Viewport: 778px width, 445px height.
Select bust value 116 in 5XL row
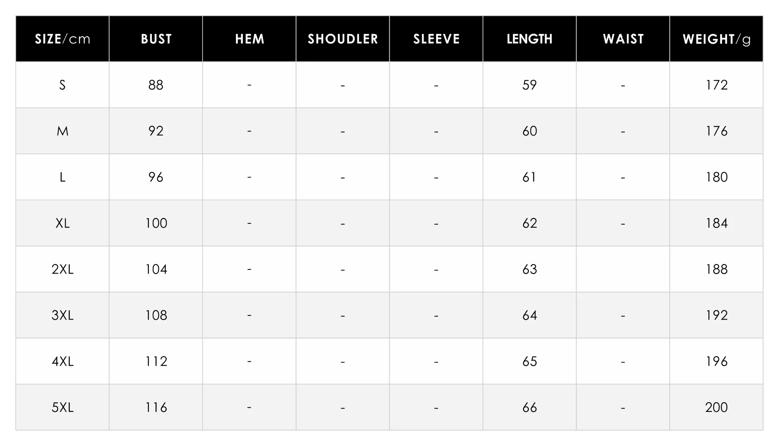(156, 407)
